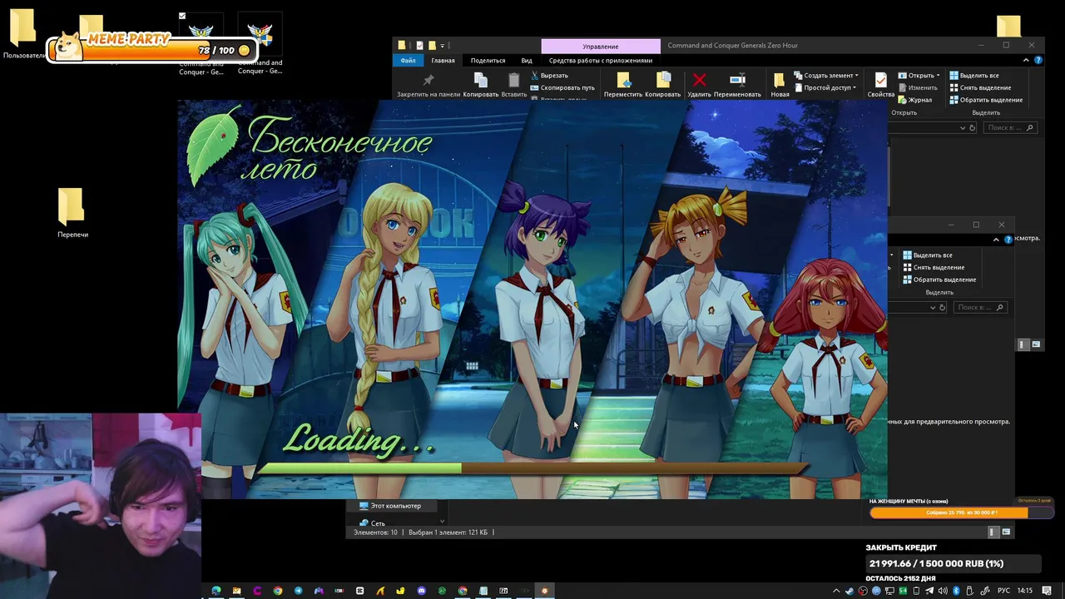Select the Пользователи desktop folder
Image resolution: width=1065 pixels, height=599 pixels.
coord(22,34)
